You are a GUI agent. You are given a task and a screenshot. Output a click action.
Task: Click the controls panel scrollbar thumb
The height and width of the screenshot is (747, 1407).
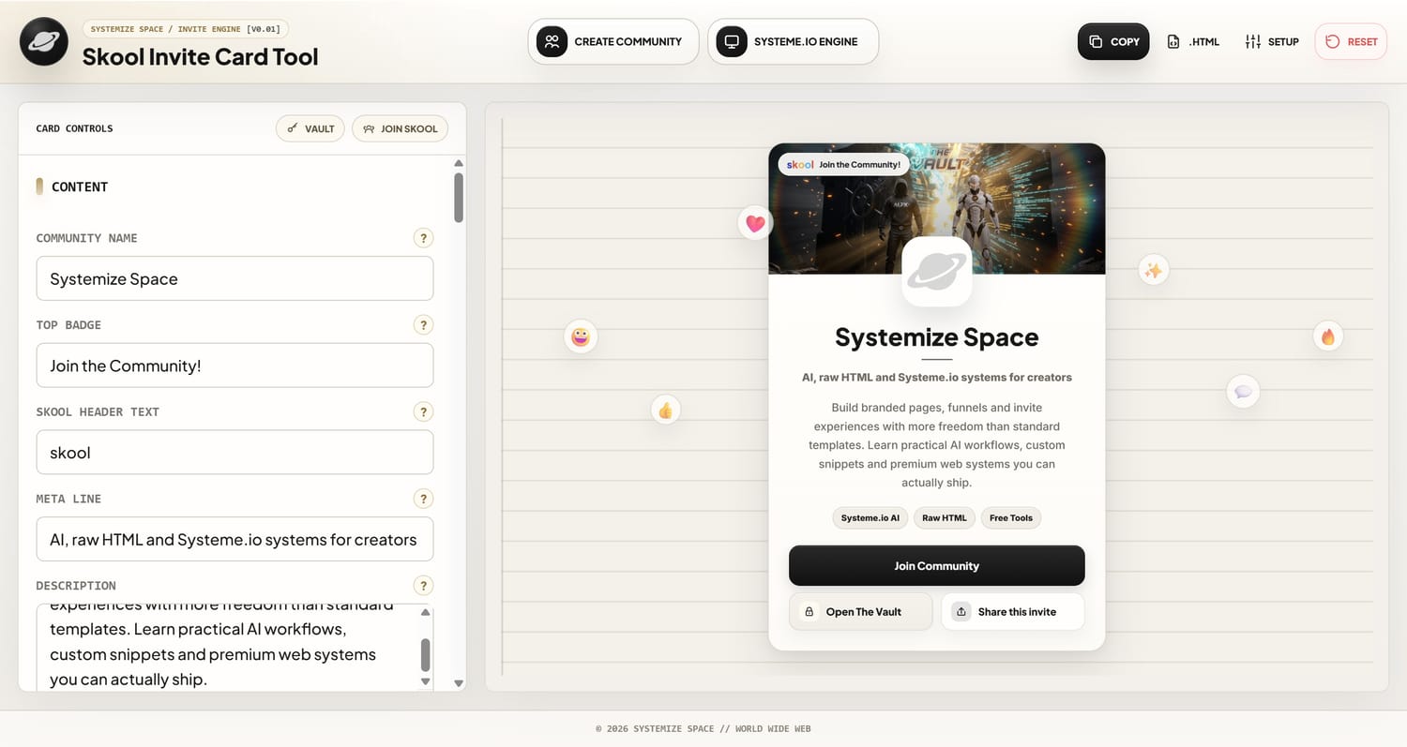pyautogui.click(x=459, y=197)
